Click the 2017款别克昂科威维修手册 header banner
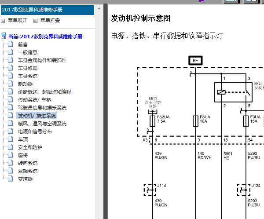The width and height of the screenshot is (264, 219). [48, 10]
